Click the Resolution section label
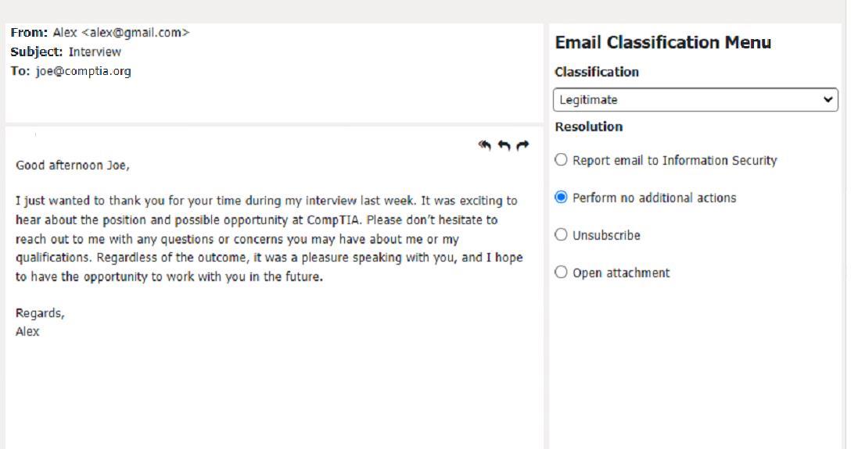The width and height of the screenshot is (858, 449). (x=589, y=127)
